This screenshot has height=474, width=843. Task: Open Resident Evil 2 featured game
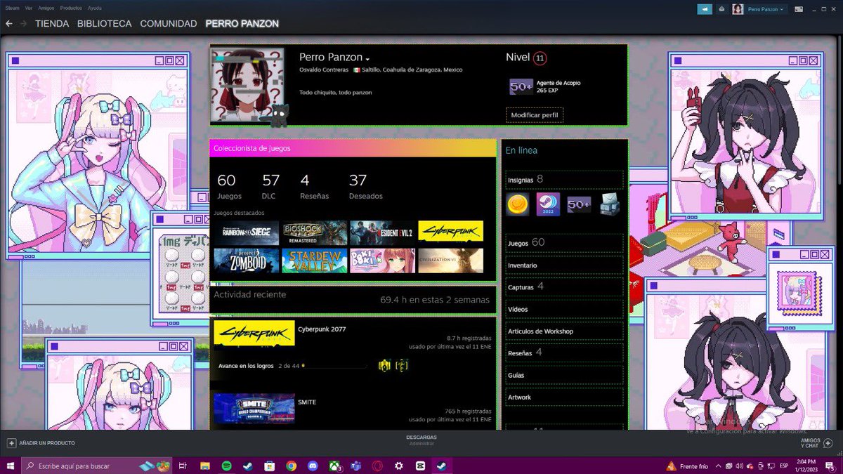[x=382, y=232]
